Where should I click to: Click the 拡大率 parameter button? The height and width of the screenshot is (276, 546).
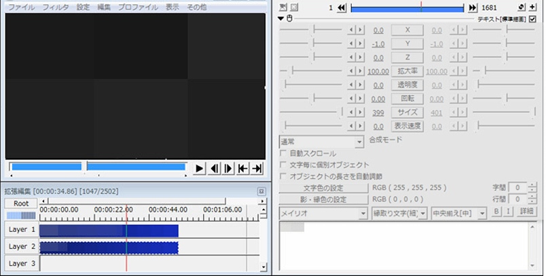tap(407, 71)
